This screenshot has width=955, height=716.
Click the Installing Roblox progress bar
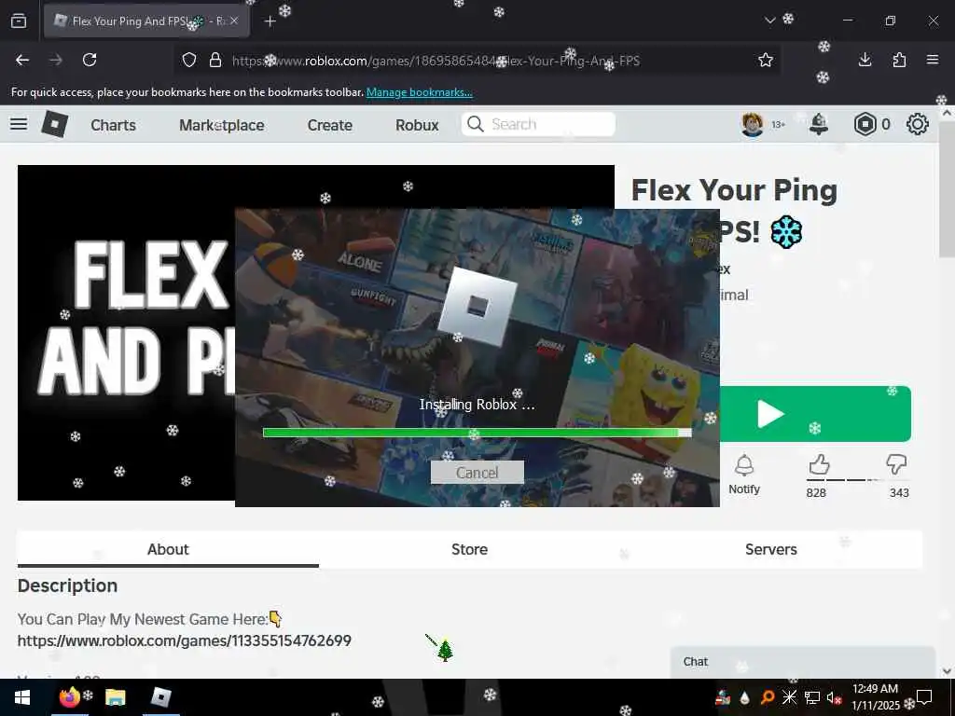[x=477, y=433]
